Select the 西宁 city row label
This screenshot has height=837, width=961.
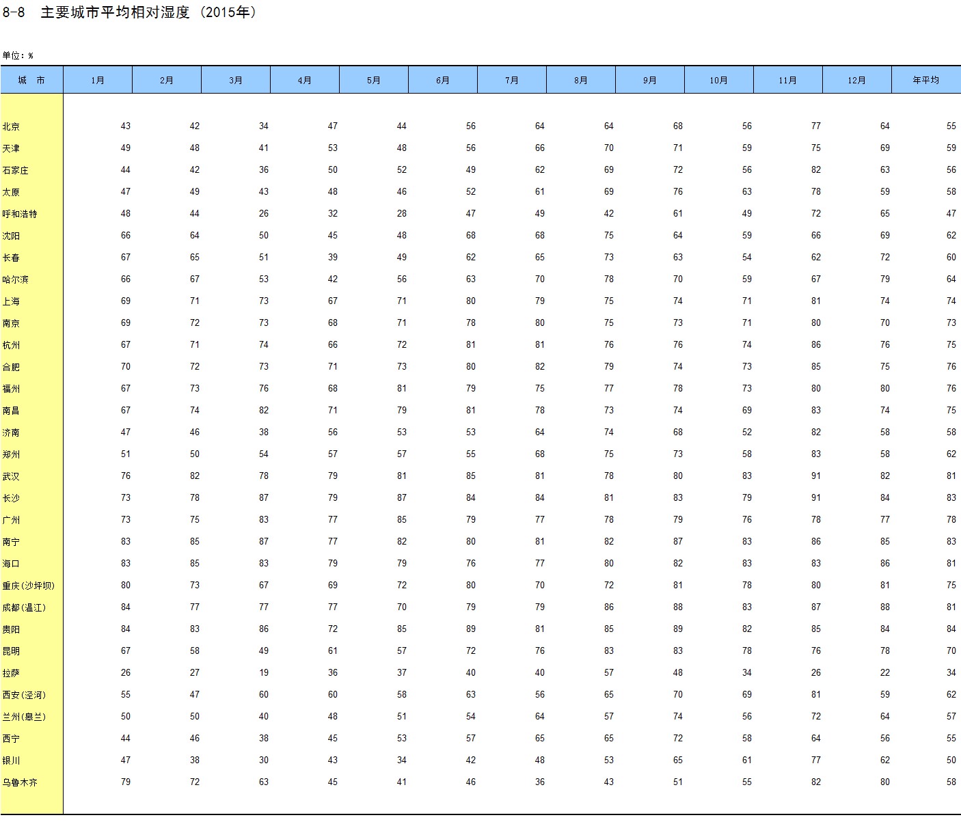11,739
